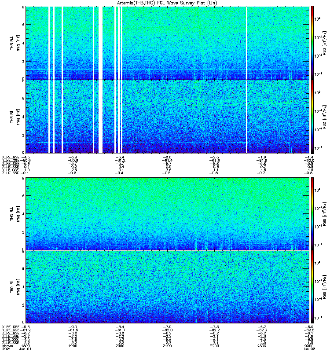Click the THB B∥ panel PSD color bar
Image resolution: width=330 pixels, height=352 pixels.
click(312, 117)
